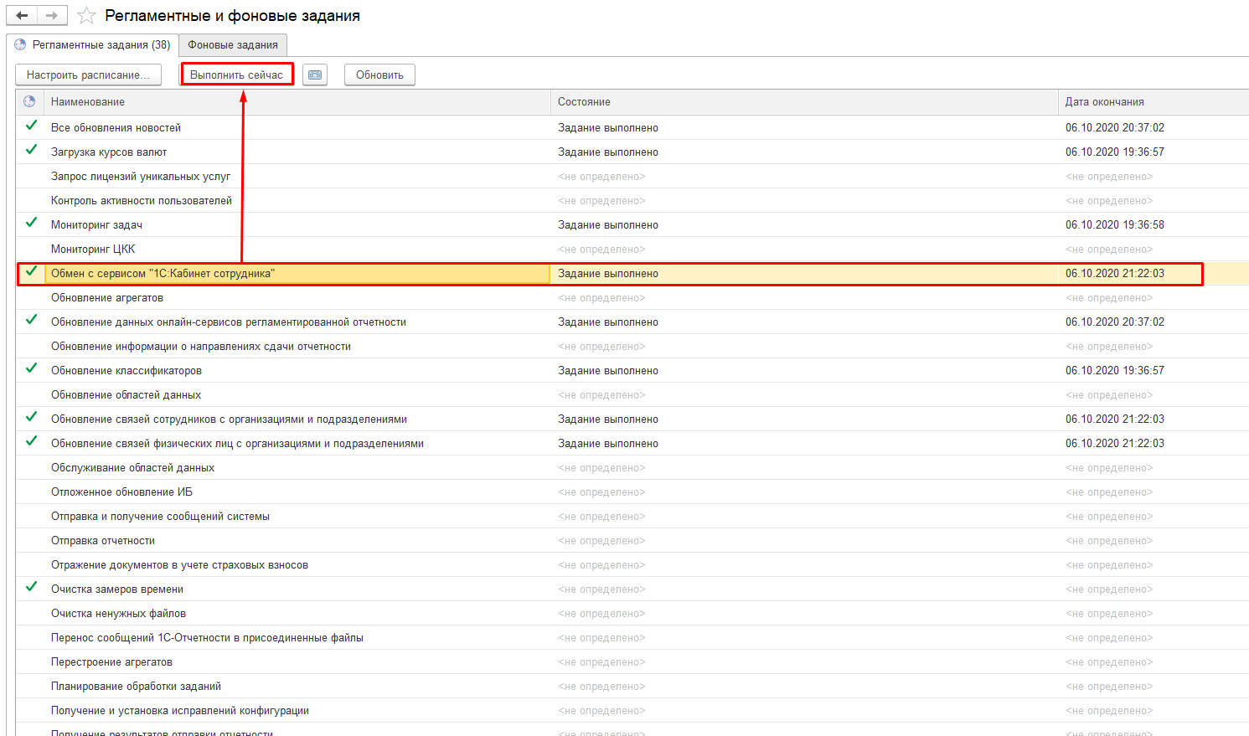Select the Регламентные задания (38) tab

pyautogui.click(x=93, y=45)
